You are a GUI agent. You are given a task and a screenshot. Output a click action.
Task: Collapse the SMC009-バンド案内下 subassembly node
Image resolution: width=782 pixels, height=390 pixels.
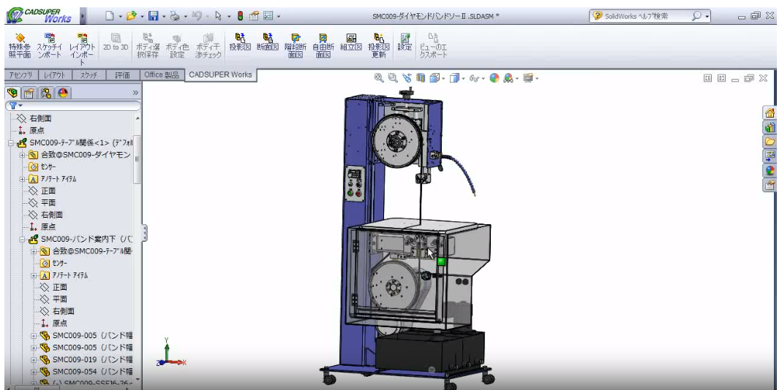coord(23,239)
